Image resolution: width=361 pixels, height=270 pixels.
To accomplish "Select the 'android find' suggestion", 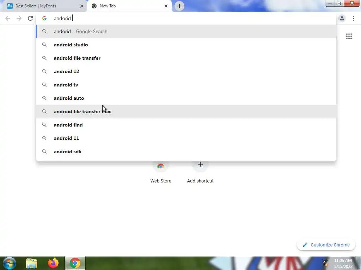I will [186, 125].
